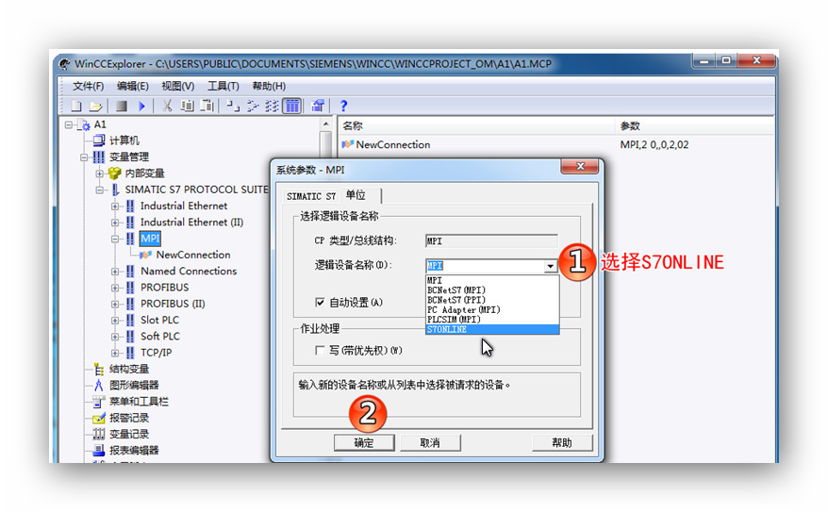The height and width of the screenshot is (512, 828).
Task: Click the 逻辑设备名称 input field
Action: pos(485,266)
